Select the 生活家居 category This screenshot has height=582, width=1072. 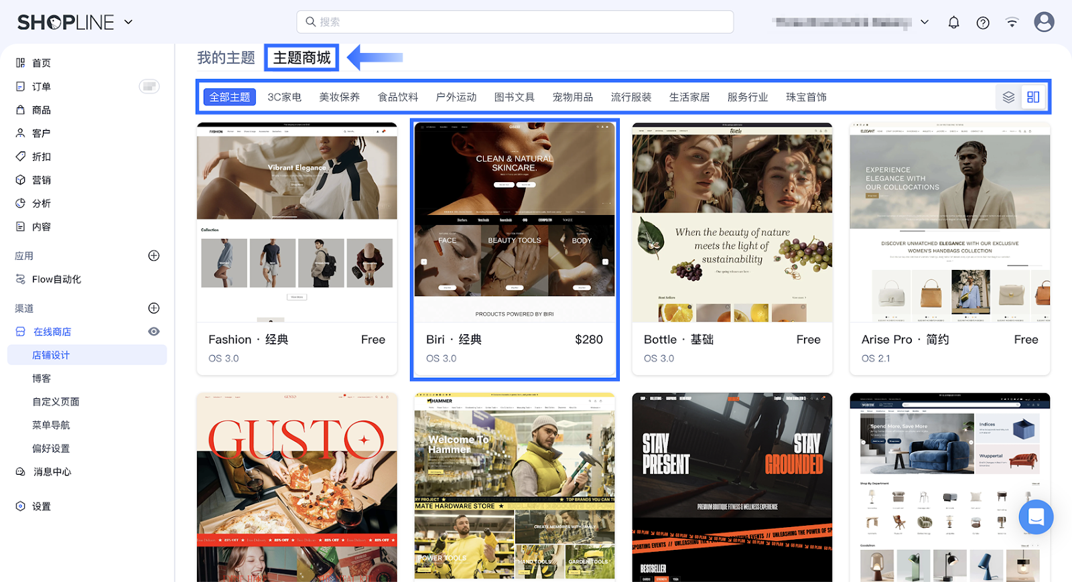[689, 97]
